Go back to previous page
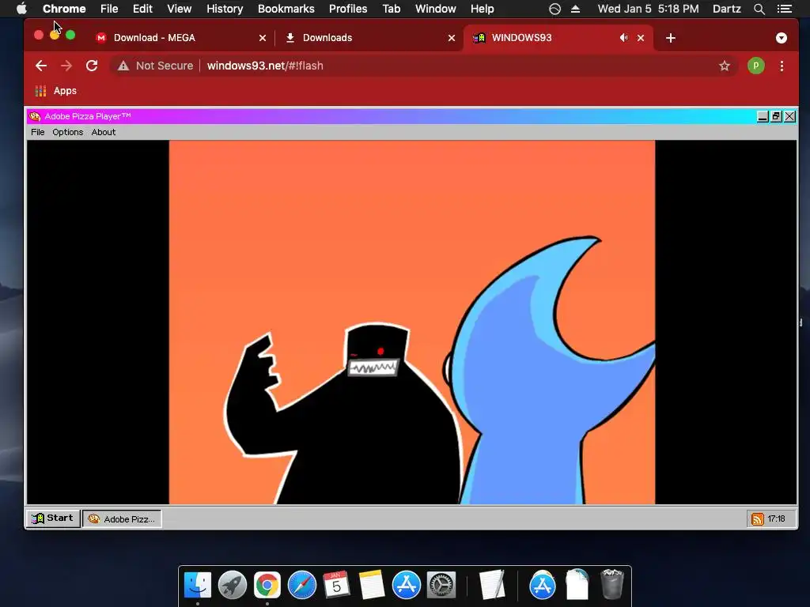810x607 pixels. coord(41,66)
